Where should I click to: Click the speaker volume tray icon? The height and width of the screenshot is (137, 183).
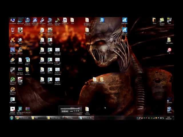click(149, 118)
